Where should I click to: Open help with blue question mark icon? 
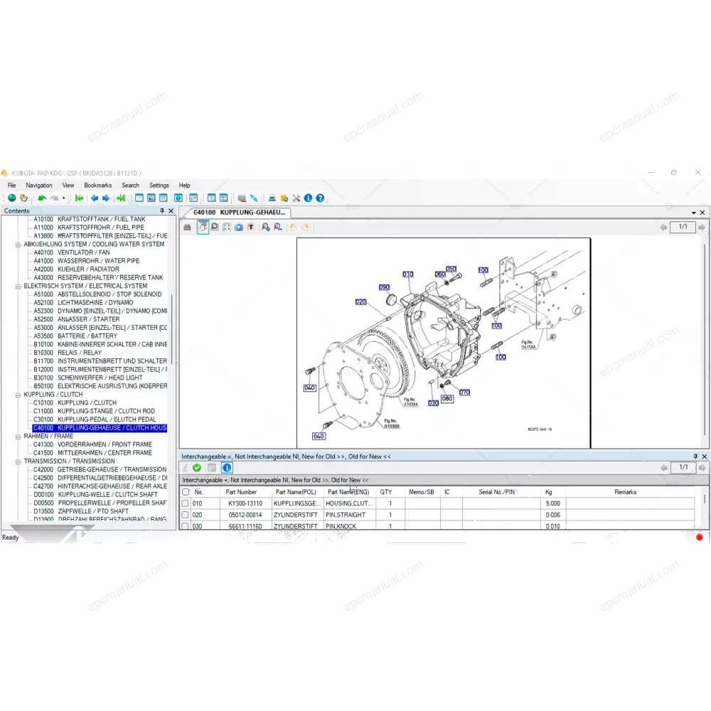click(320, 198)
